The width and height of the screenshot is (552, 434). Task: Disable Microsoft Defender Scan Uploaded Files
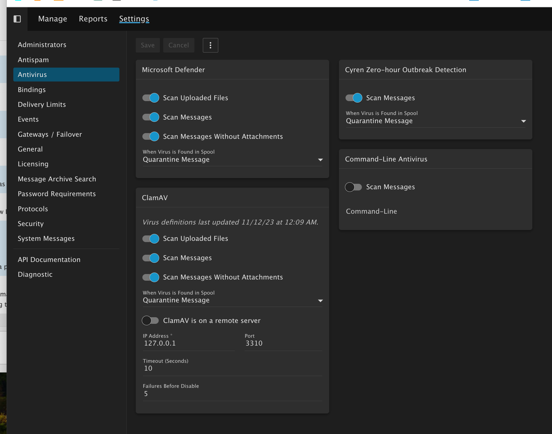pos(151,98)
